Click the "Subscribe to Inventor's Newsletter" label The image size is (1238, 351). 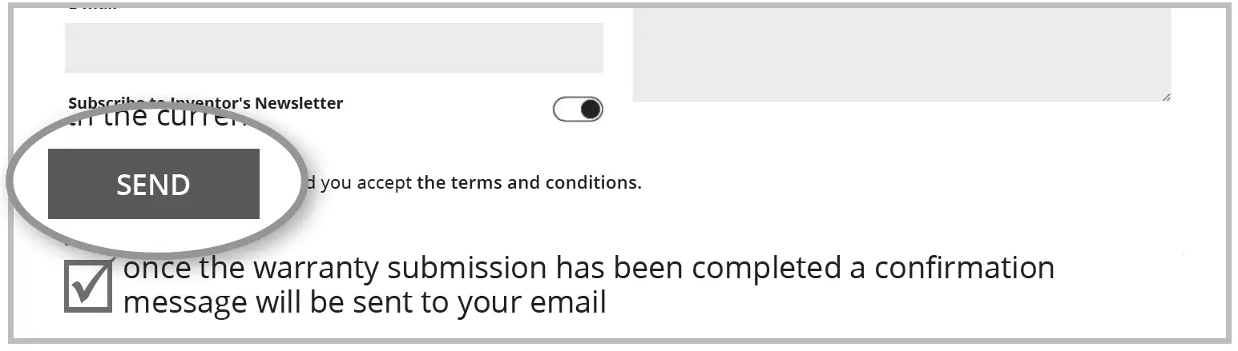[x=205, y=103]
